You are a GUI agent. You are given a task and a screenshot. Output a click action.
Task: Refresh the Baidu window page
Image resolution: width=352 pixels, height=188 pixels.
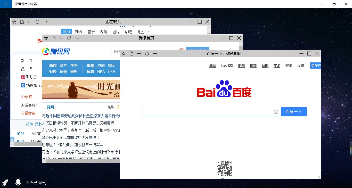[x=147, y=54]
